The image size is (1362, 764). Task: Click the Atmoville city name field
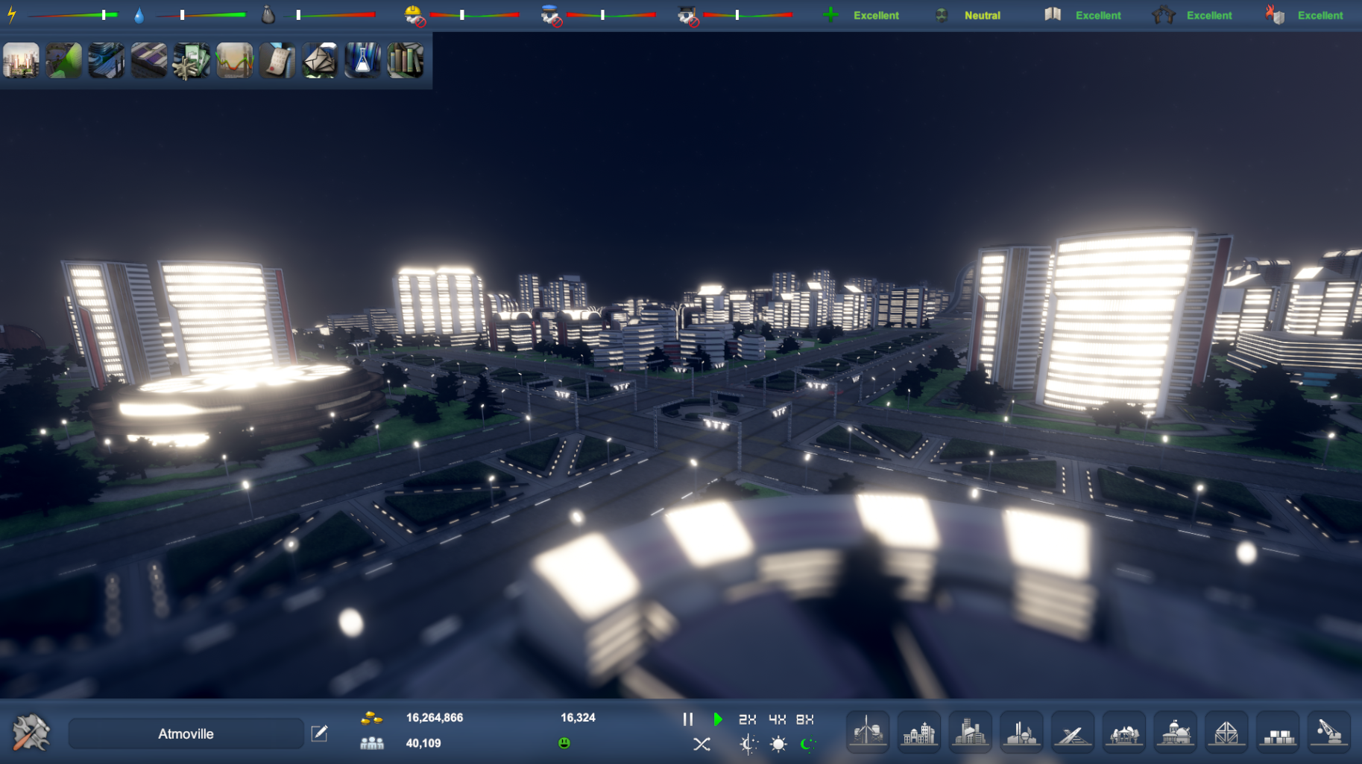pos(186,733)
